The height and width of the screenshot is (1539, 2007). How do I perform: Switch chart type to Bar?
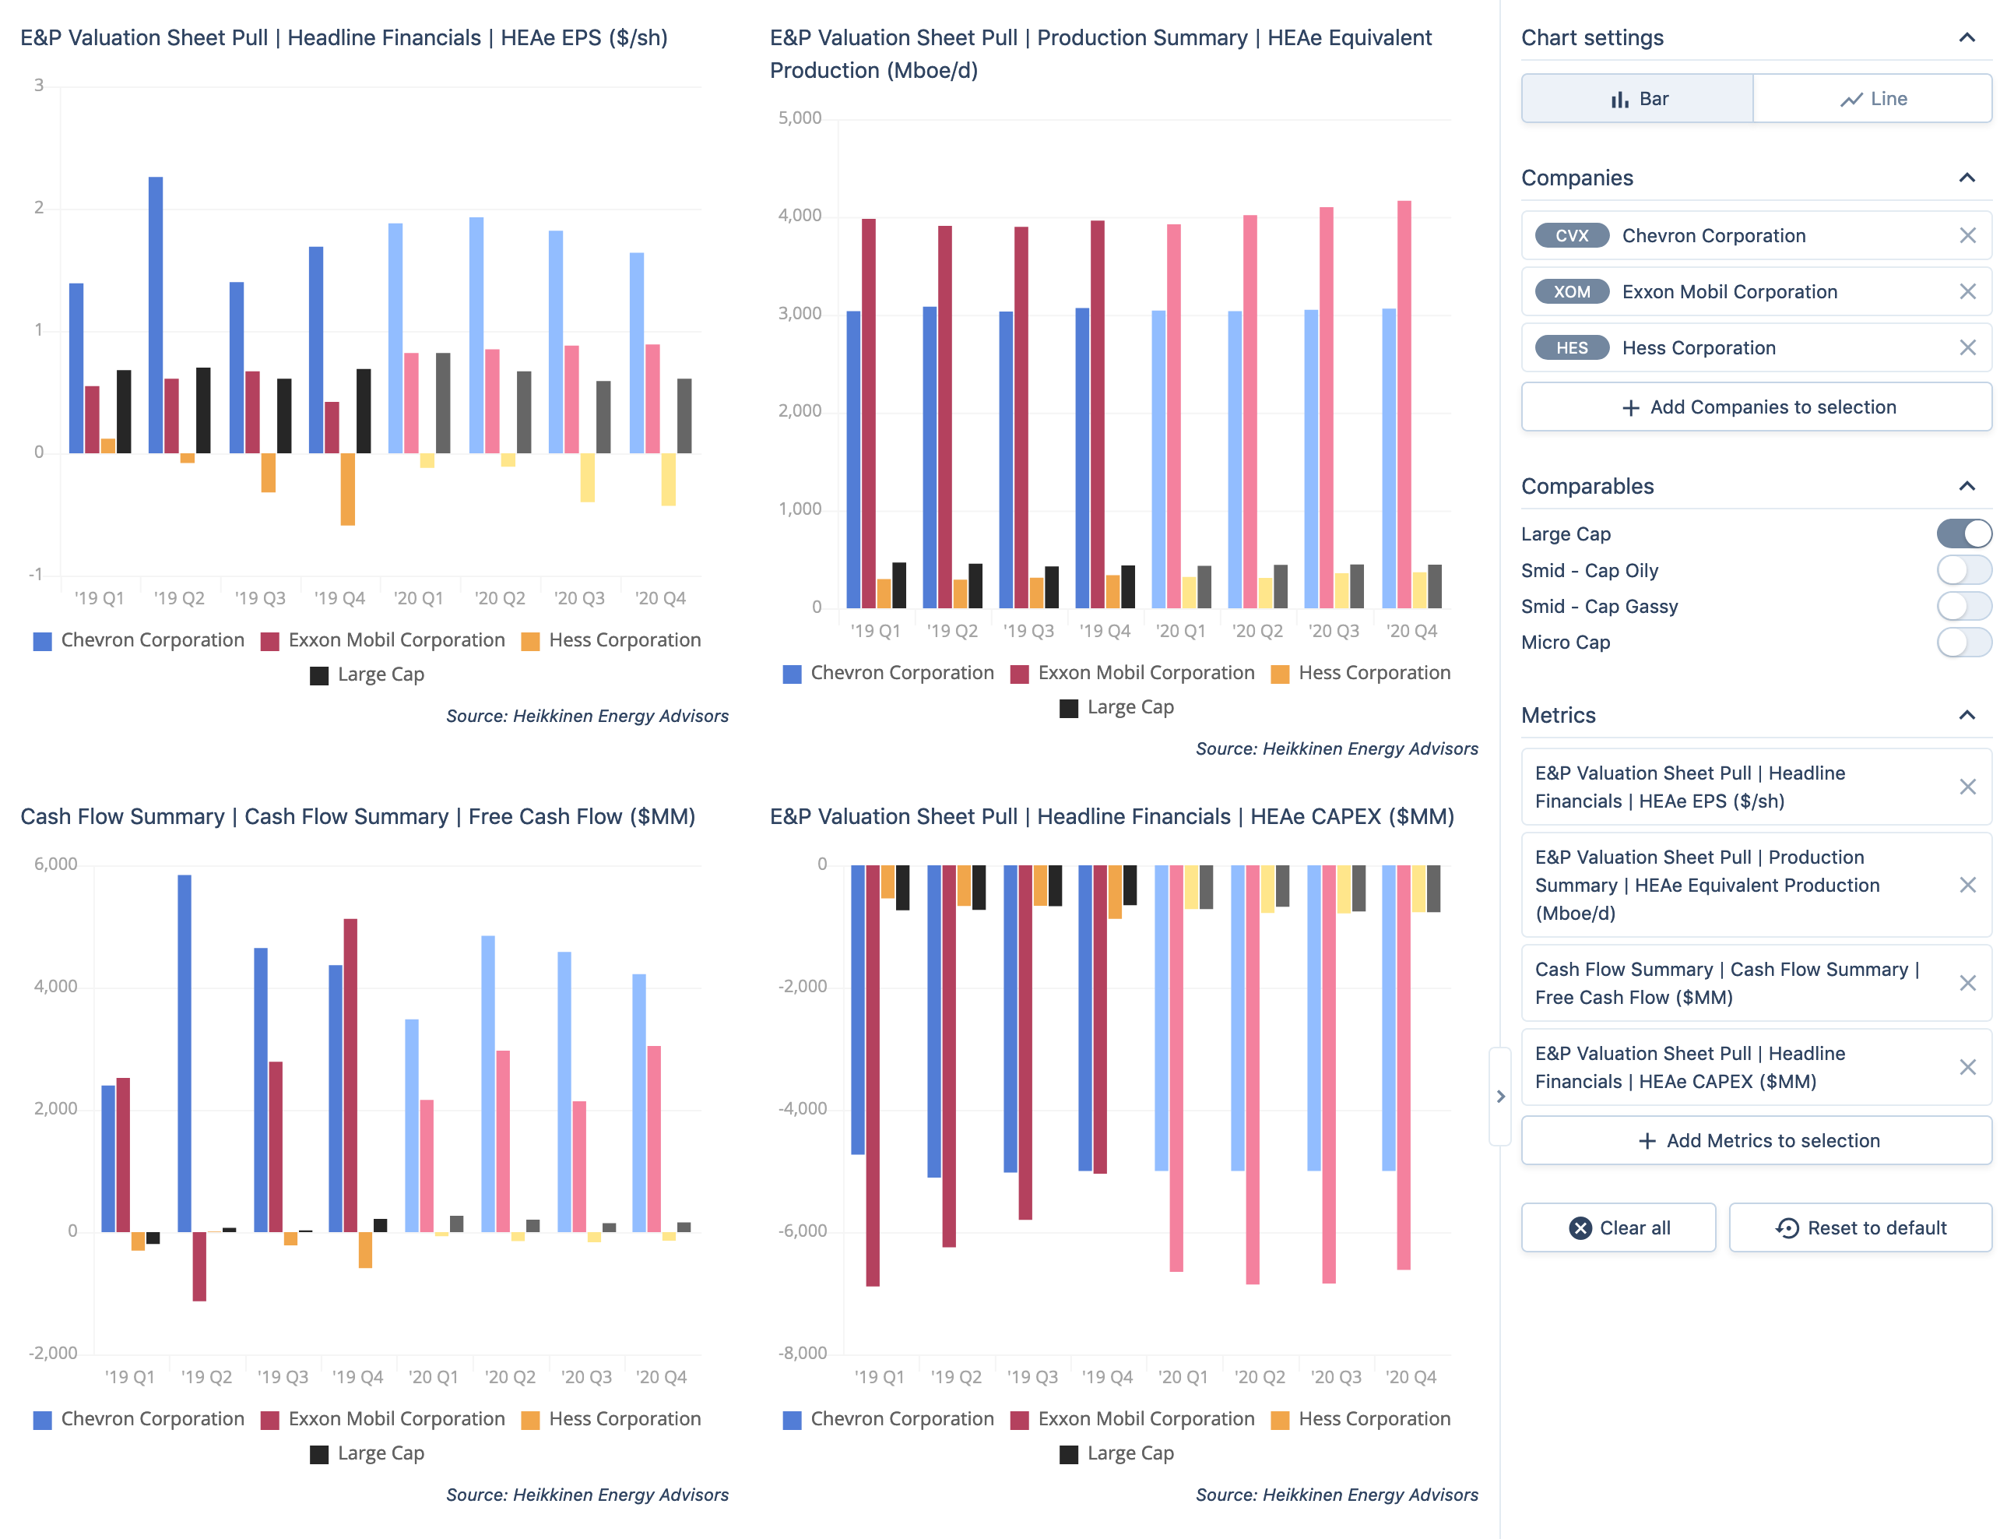point(1636,99)
